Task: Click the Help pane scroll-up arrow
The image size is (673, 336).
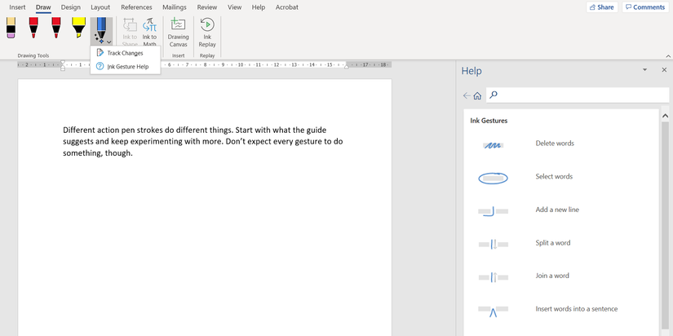Action: (665, 117)
